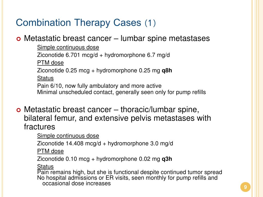
Task: Click the "Minimal unscheduled contact" line
Action: [x=121, y=92]
